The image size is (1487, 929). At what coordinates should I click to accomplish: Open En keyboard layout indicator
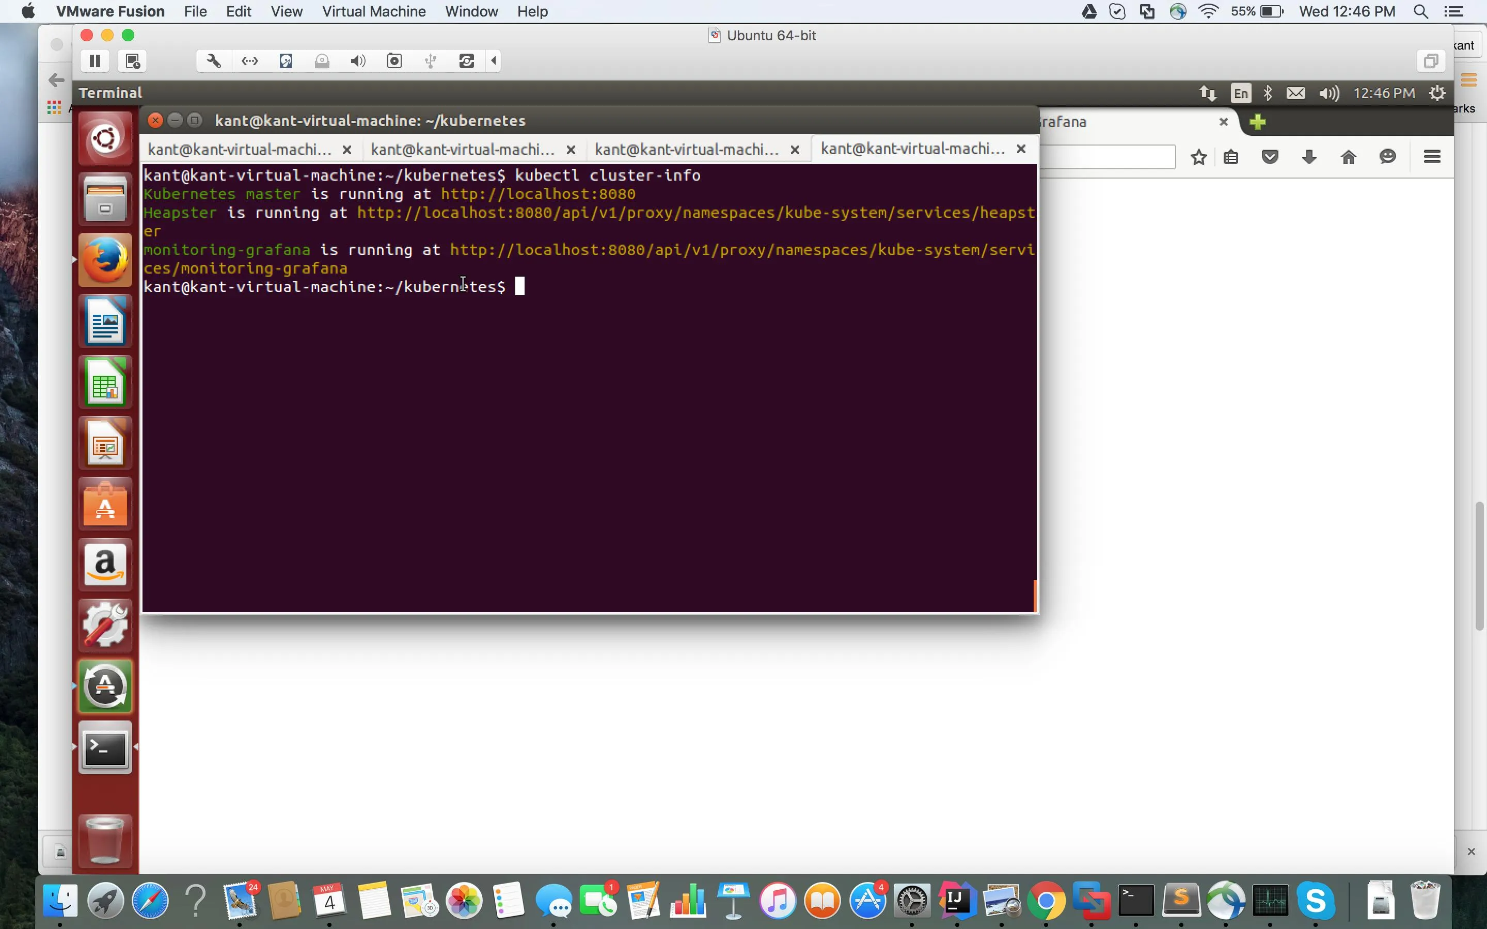coord(1241,93)
